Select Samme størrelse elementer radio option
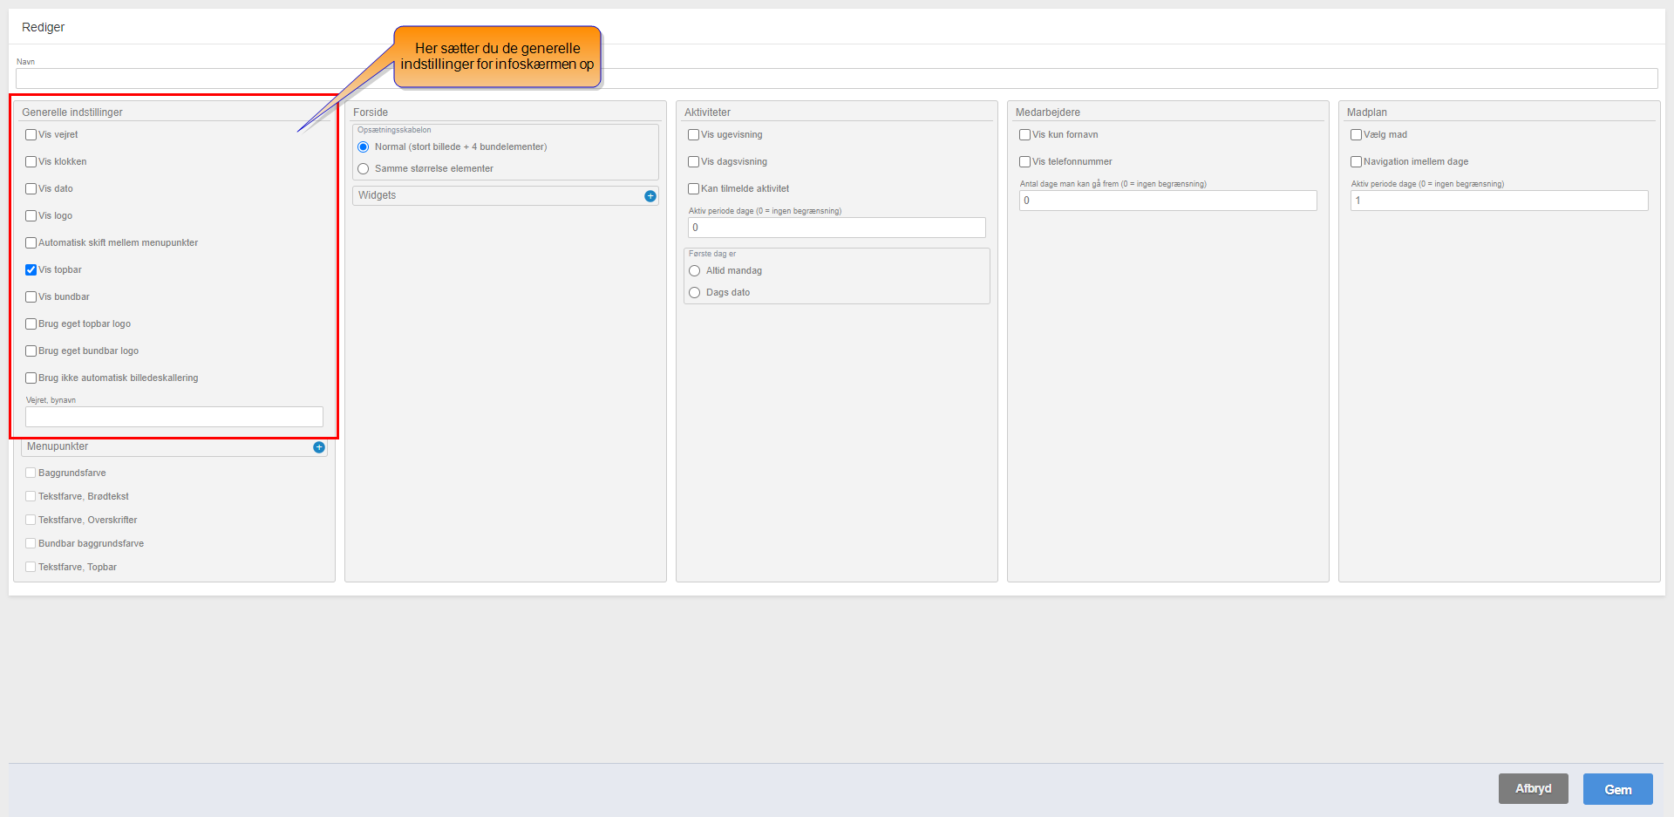 pyautogui.click(x=364, y=169)
